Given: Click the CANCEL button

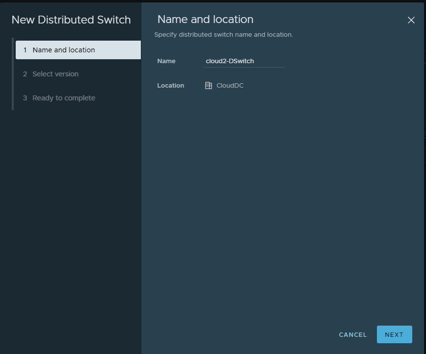Looking at the screenshot, I should point(353,335).
